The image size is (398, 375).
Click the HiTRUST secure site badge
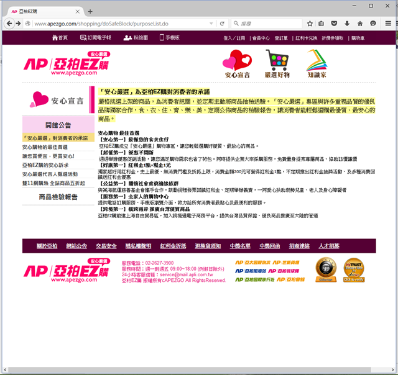(x=354, y=270)
